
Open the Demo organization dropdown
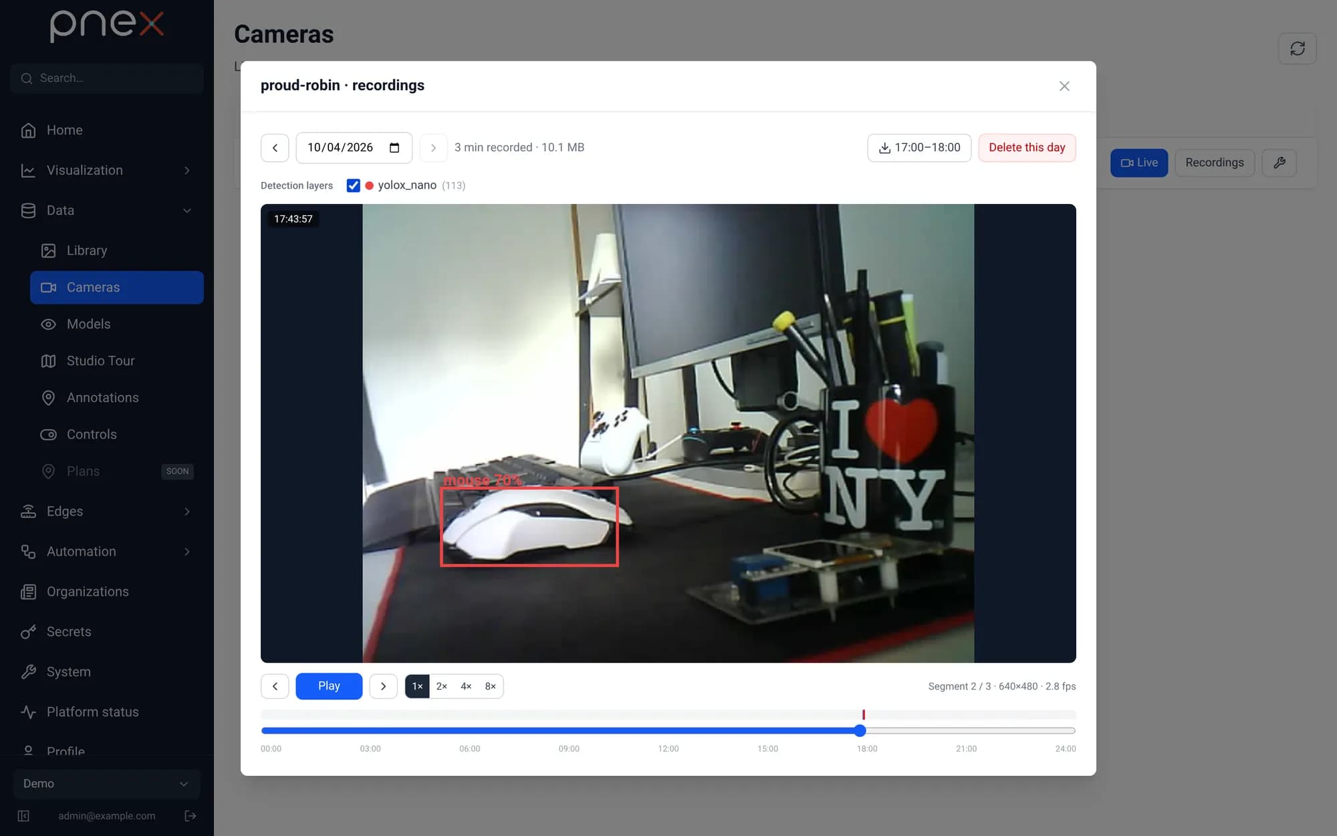(107, 783)
